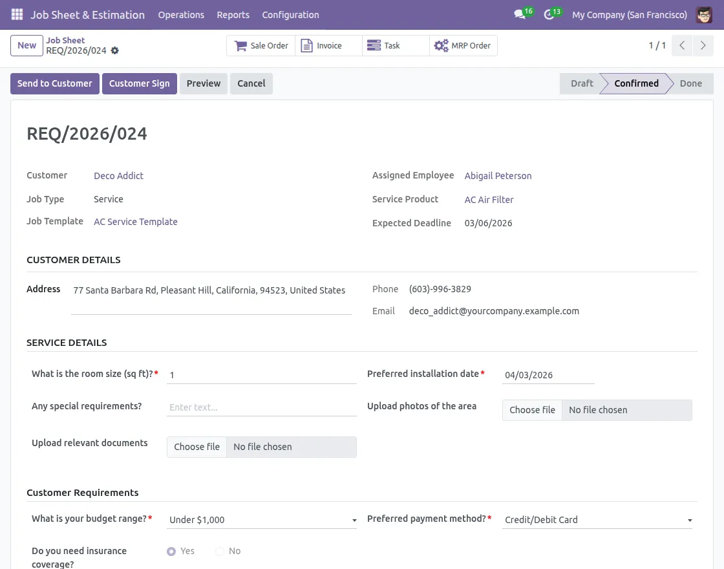
Task: Open the Sale Order smart button
Action: point(261,46)
